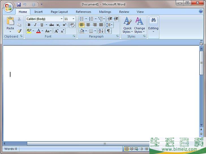Click the Paste clipboard icon
Image resolution: width=206 pixels, height=154 pixels.
tap(10, 21)
